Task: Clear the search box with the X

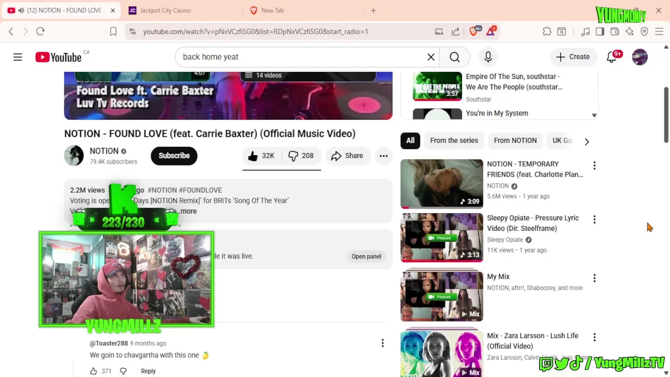Action: pos(431,57)
